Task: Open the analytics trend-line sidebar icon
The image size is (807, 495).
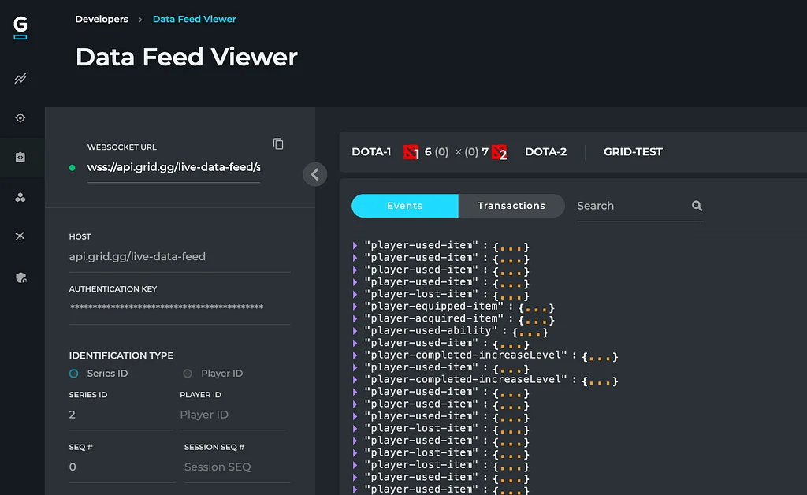Action: (x=20, y=79)
